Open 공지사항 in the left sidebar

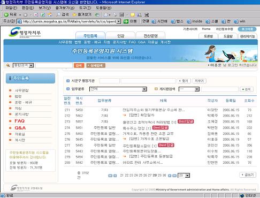pos(21,114)
